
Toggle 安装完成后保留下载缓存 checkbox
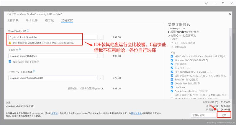(x=10, y=61)
